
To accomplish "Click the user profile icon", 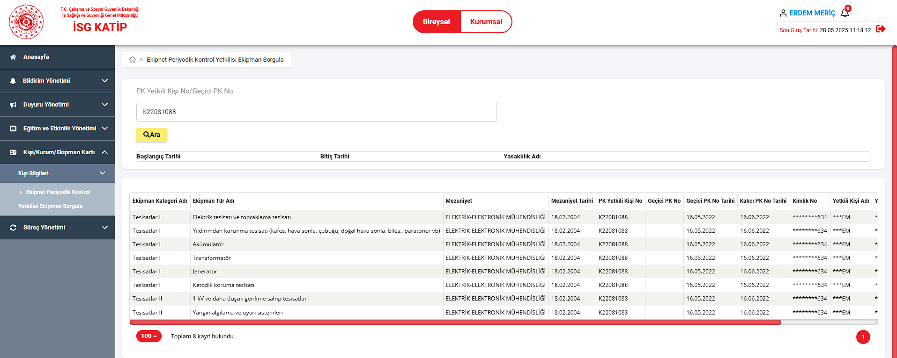I will pos(783,13).
